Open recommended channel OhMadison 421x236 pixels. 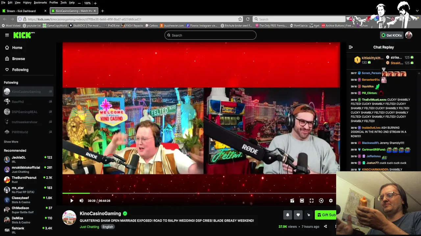click(28, 210)
